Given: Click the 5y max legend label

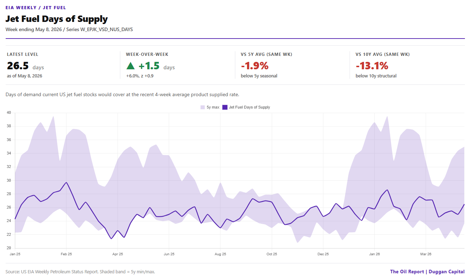Looking at the screenshot, I should [213, 107].
